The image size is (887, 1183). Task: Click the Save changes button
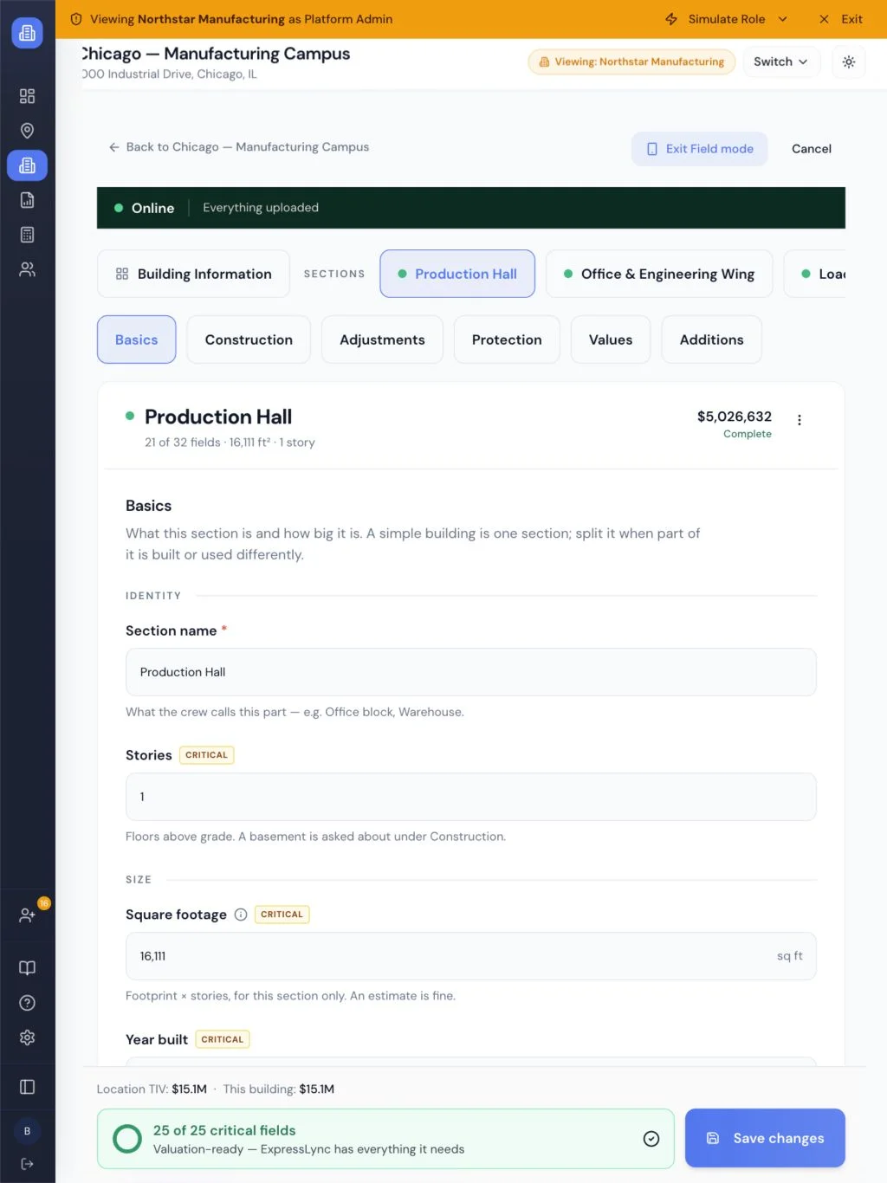coord(765,1138)
